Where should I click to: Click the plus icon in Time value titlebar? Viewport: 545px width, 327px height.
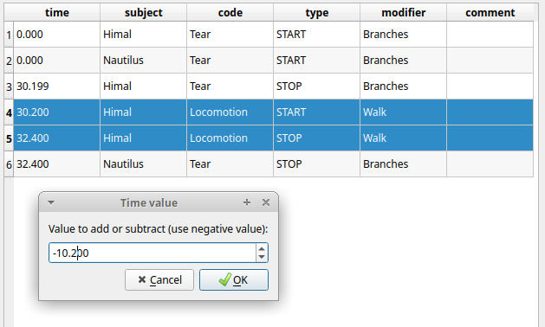click(247, 202)
